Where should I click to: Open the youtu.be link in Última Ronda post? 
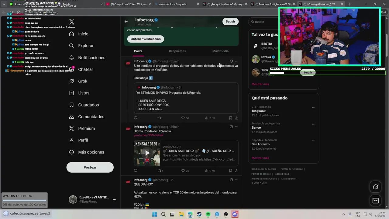tap(148, 135)
